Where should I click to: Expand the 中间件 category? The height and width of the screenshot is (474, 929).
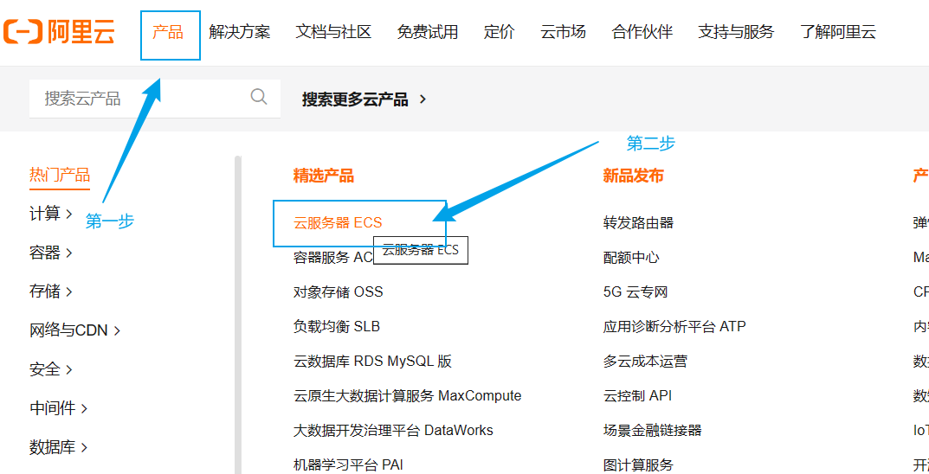point(59,408)
